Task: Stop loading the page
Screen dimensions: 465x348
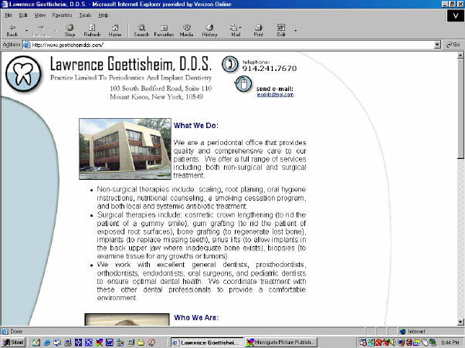Action: tap(70, 31)
